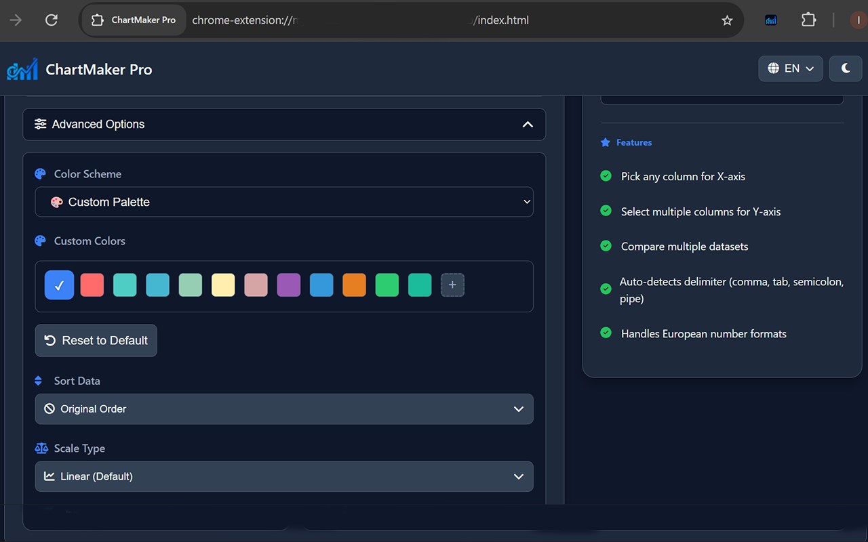Open the EN language dropdown
This screenshot has width=868, height=542.
(791, 68)
